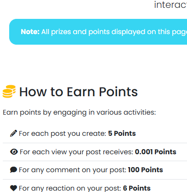Click the bold '6 Points' value
This screenshot has width=187, height=192.
click(x=137, y=188)
